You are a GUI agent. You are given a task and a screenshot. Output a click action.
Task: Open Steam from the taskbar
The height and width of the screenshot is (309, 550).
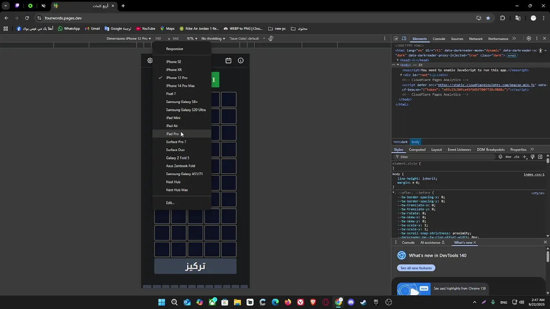pyautogui.click(x=364, y=302)
